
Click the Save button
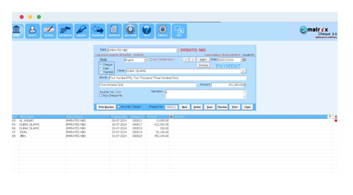(x=210, y=107)
